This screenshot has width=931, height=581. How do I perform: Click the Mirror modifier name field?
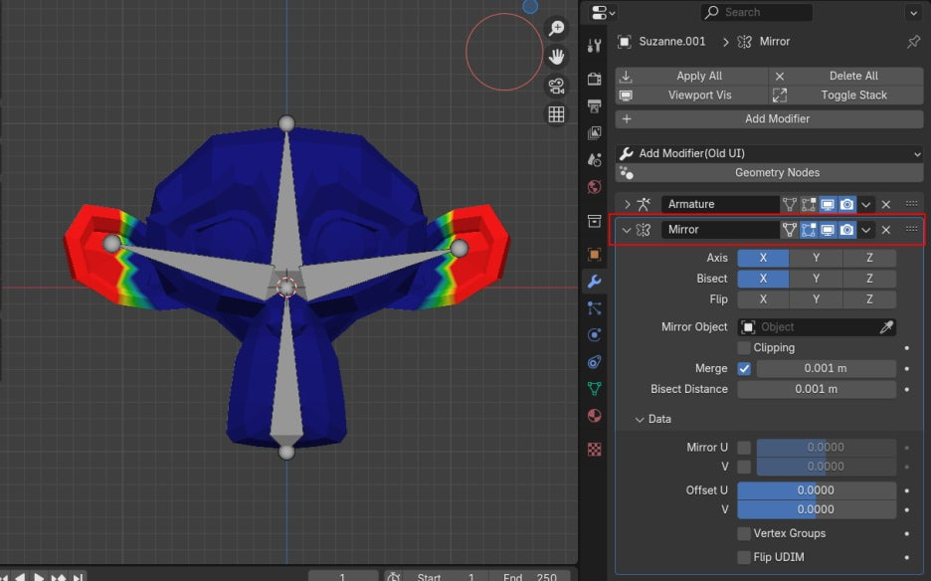pyautogui.click(x=719, y=229)
